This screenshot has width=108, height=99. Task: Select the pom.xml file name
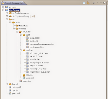16,93
